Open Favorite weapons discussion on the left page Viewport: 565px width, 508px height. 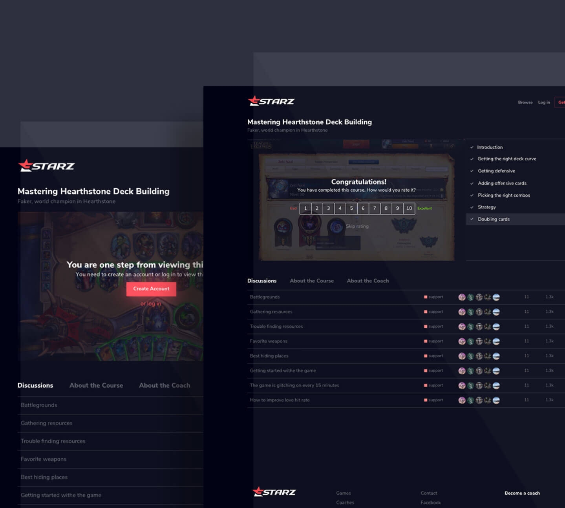(44, 459)
